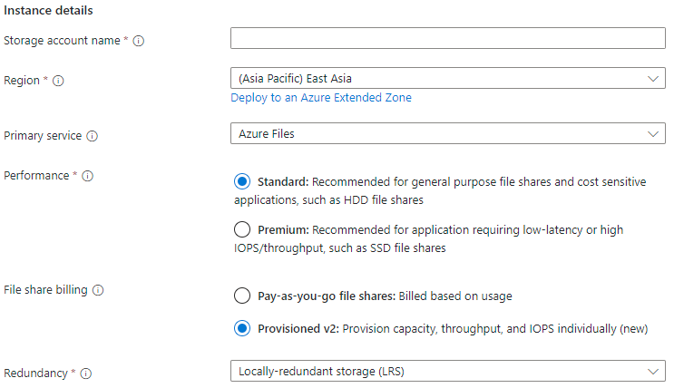Open info tooltip for Primary service
Image resolution: width=674 pixels, height=388 pixels.
tap(93, 136)
